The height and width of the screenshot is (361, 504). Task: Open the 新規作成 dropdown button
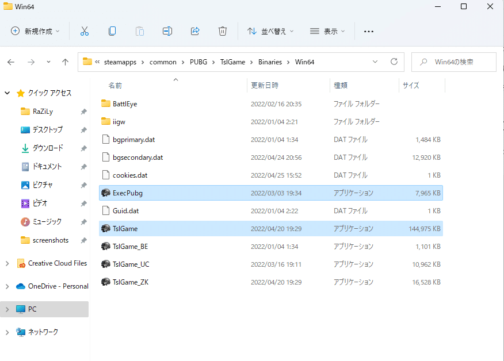pyautogui.click(x=35, y=31)
